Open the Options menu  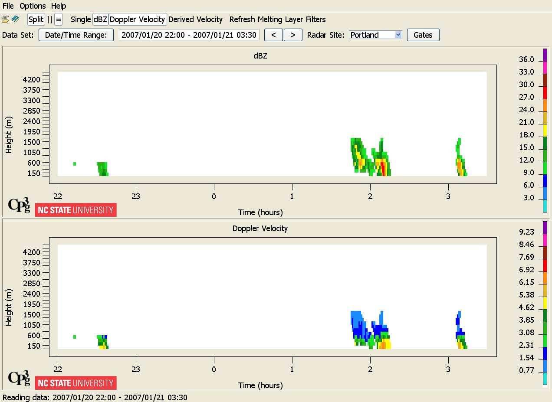(x=33, y=6)
